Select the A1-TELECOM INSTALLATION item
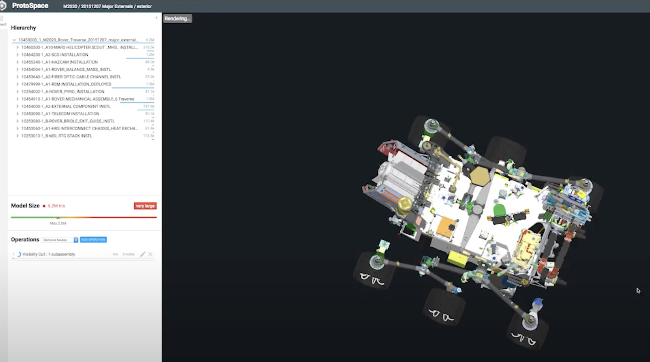Image resolution: width=650 pixels, height=362 pixels. point(60,114)
